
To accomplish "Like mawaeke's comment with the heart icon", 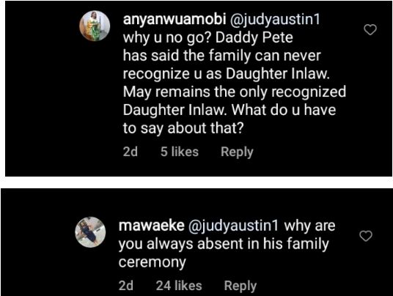I will [x=366, y=236].
